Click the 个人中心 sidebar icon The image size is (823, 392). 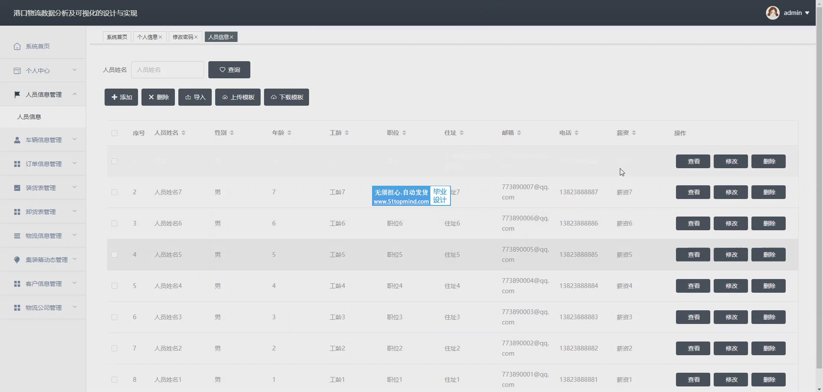coord(17,71)
